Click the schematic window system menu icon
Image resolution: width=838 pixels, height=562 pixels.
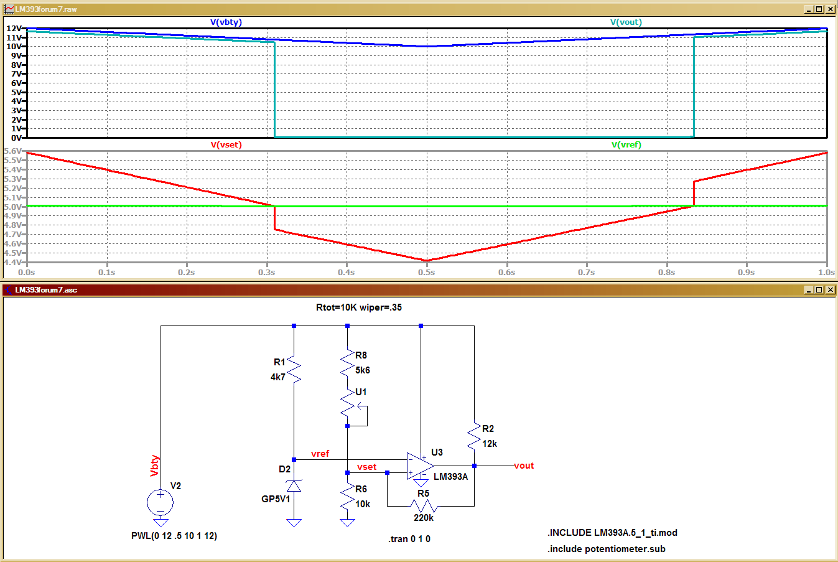tap(9, 290)
